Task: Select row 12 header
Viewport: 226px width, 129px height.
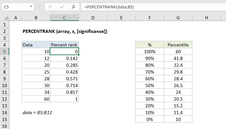Action: [x=5, y=99]
